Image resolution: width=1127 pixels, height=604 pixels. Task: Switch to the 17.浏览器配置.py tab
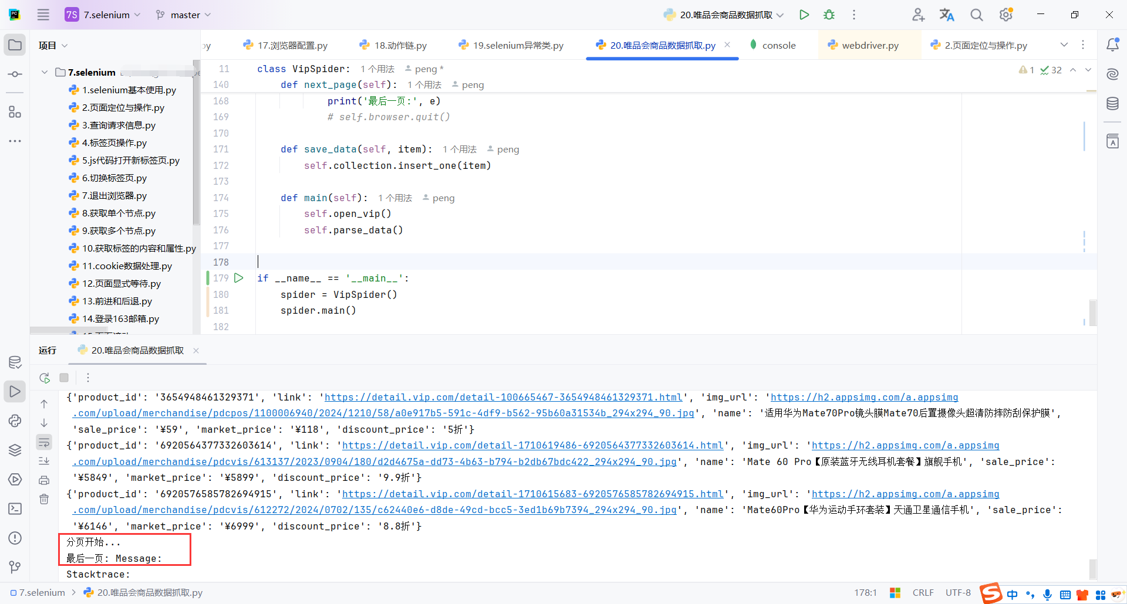[x=285, y=45]
